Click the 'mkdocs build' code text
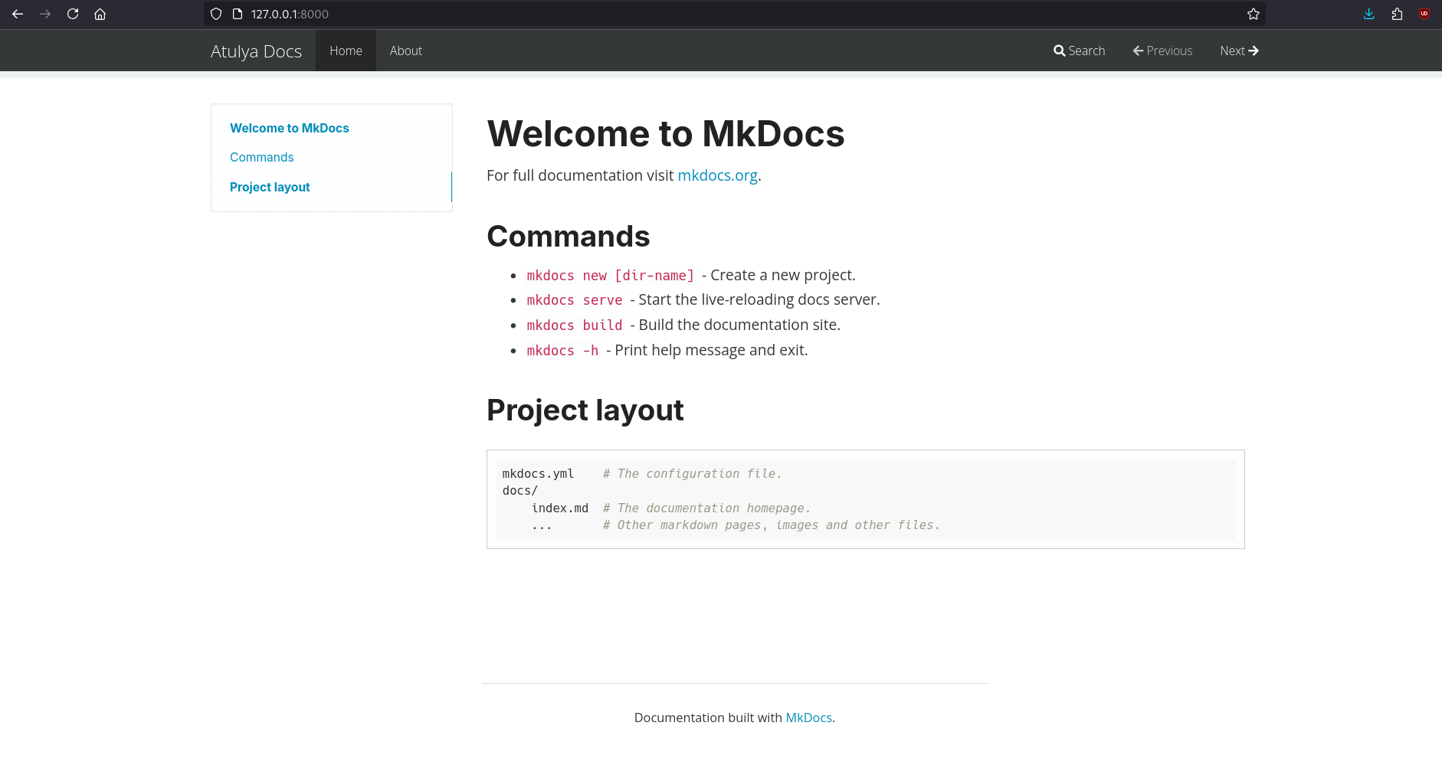1442x765 pixels. tap(575, 325)
